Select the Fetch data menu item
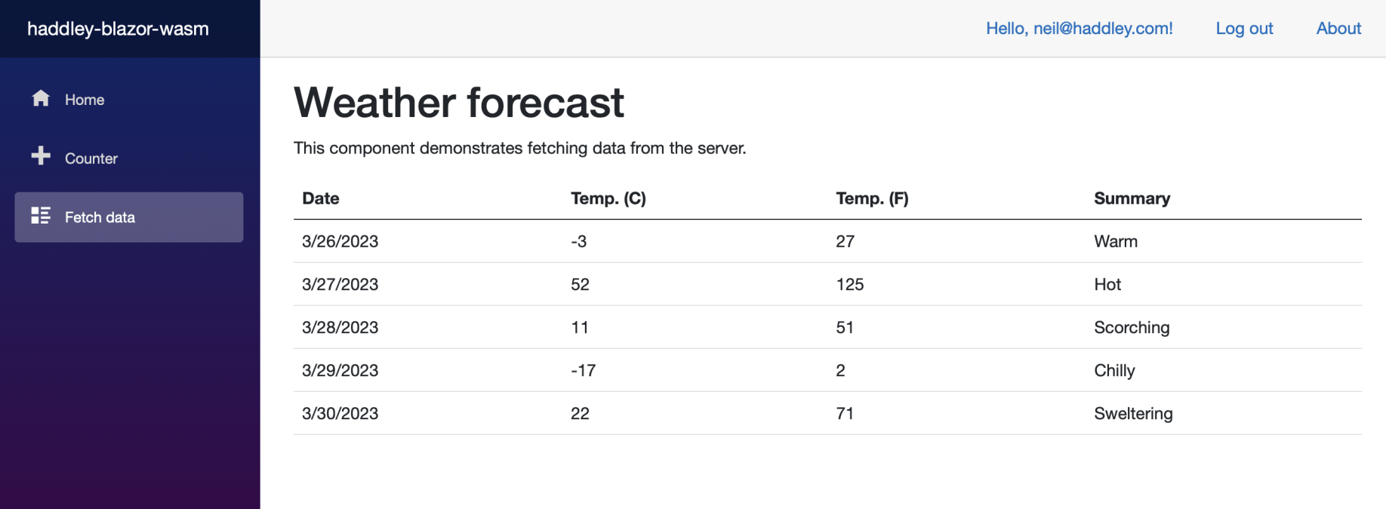The image size is (1386, 509). (100, 217)
